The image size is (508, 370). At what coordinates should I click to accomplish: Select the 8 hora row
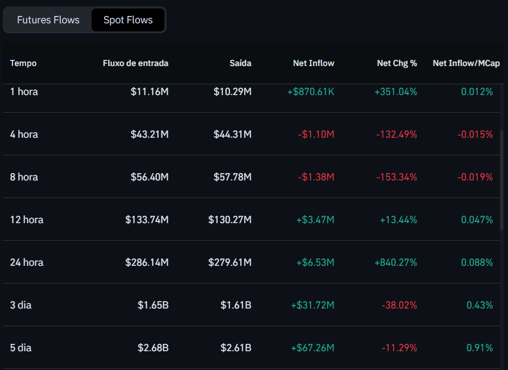[24, 176]
